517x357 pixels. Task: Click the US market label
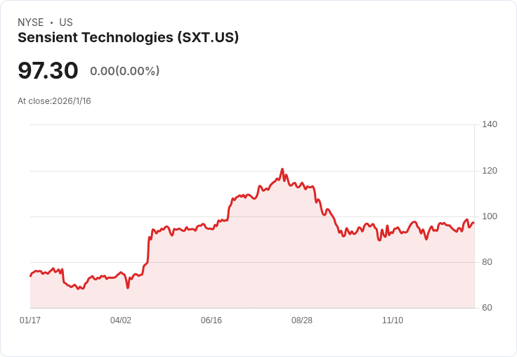[66, 22]
